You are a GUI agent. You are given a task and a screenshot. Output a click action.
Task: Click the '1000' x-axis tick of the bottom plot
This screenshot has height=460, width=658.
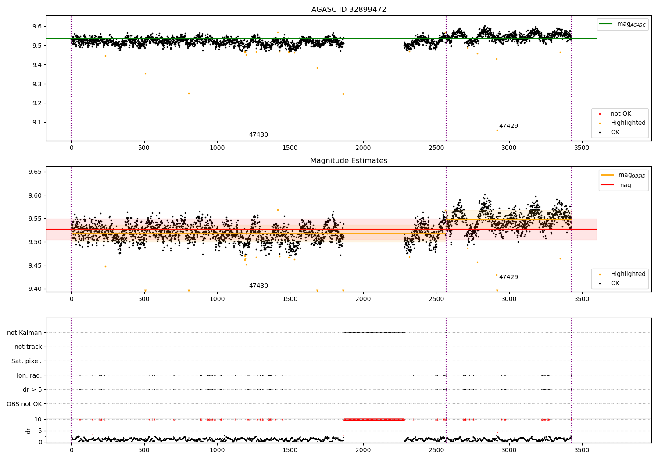point(217,449)
